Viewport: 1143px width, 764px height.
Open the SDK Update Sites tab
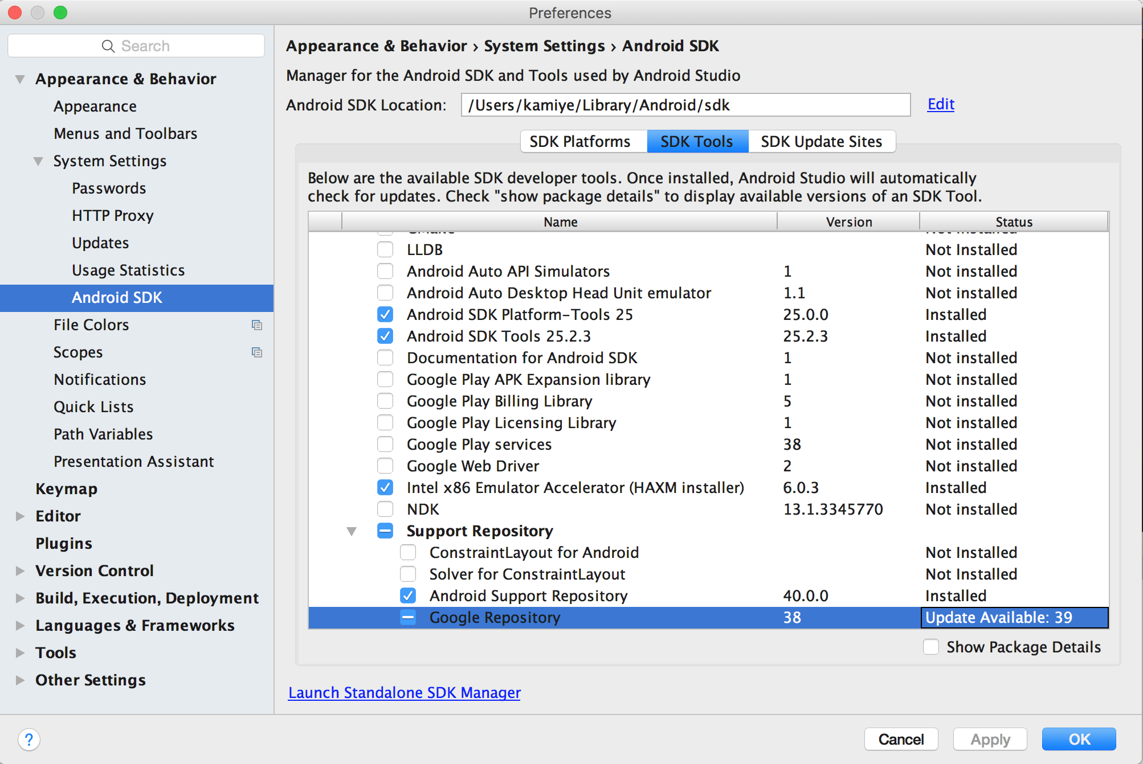(821, 142)
